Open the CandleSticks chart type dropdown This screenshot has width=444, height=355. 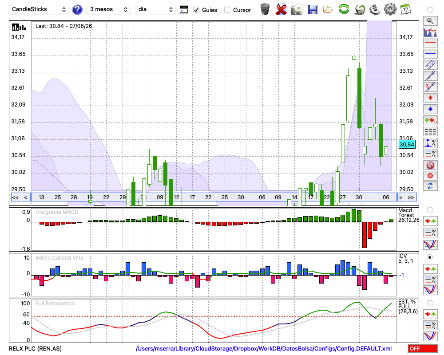[x=39, y=9]
